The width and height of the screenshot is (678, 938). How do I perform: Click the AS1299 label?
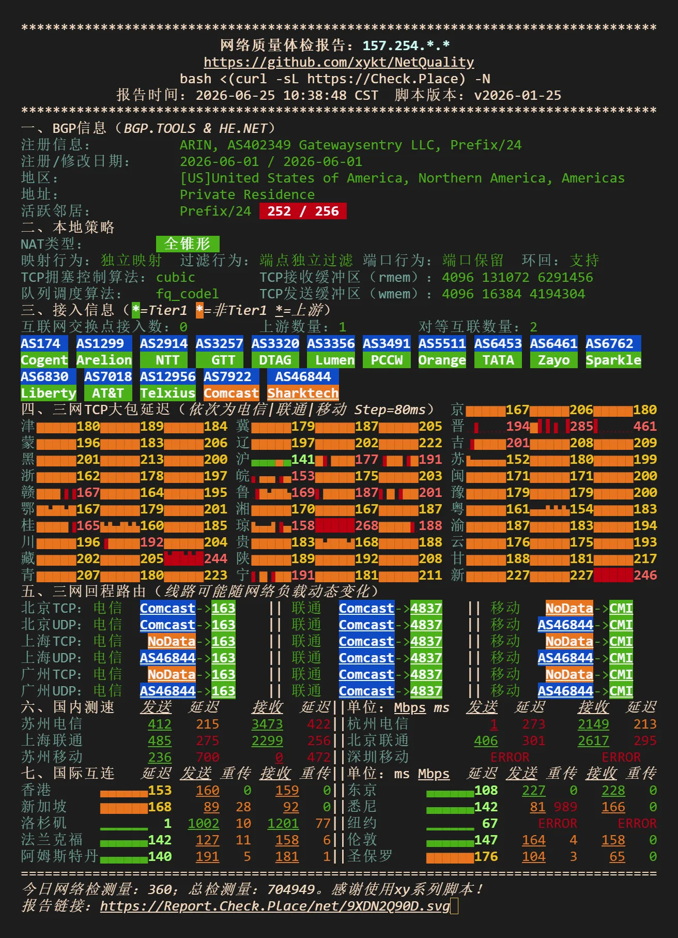tap(104, 343)
